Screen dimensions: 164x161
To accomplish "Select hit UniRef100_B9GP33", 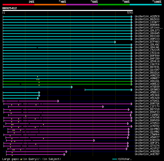I will coord(147,112).
